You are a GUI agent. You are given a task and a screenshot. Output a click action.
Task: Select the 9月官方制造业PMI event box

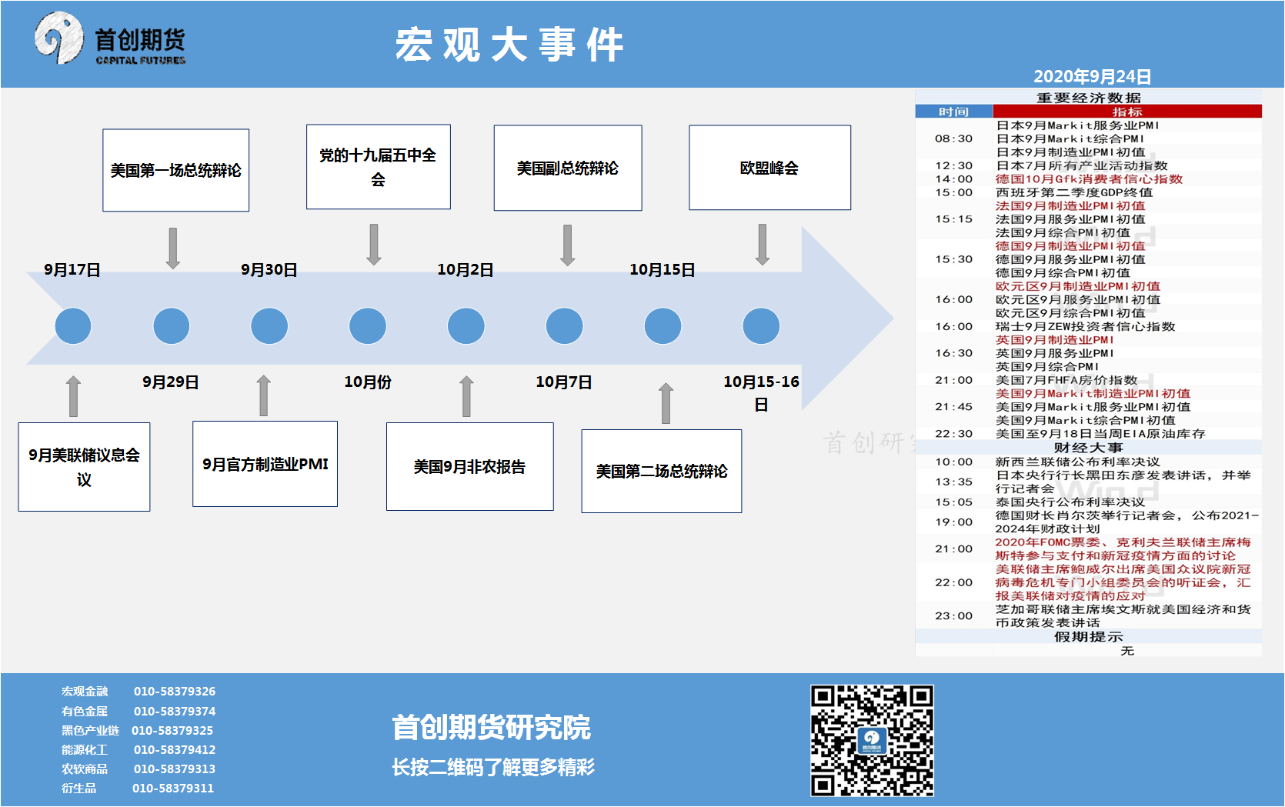[265, 464]
